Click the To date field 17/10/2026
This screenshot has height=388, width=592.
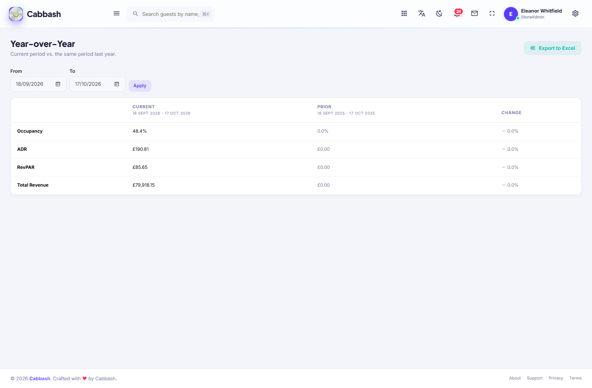(98, 84)
